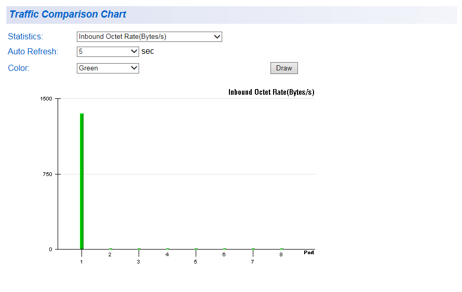Click the Port axis label
The image size is (462, 292).
point(309,252)
